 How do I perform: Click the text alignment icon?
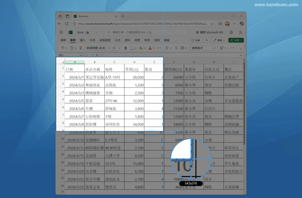click(x=167, y=48)
